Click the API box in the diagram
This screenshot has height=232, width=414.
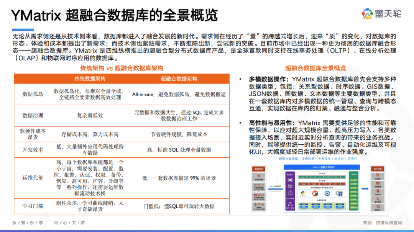pyautogui.click(x=335, y=184)
